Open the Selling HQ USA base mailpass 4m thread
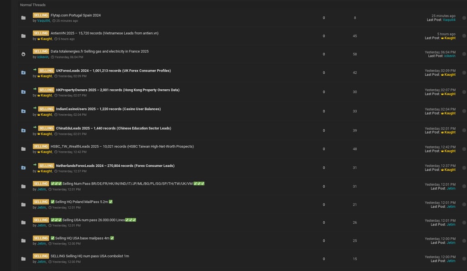The height and width of the screenshot is (271, 467). click(82, 238)
